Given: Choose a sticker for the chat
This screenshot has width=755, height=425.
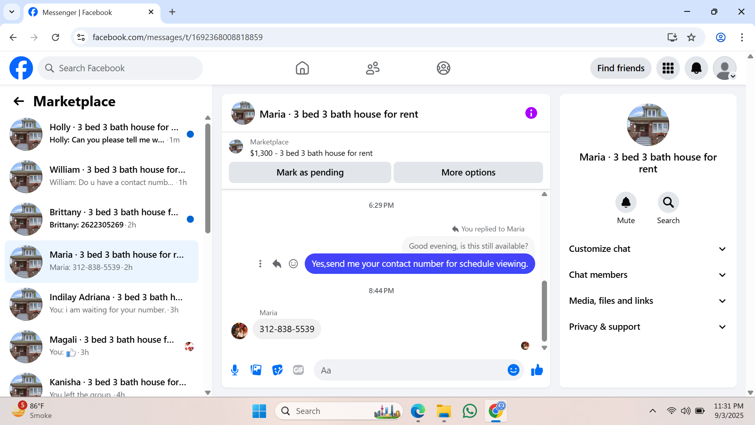Looking at the screenshot, I should pos(277,370).
